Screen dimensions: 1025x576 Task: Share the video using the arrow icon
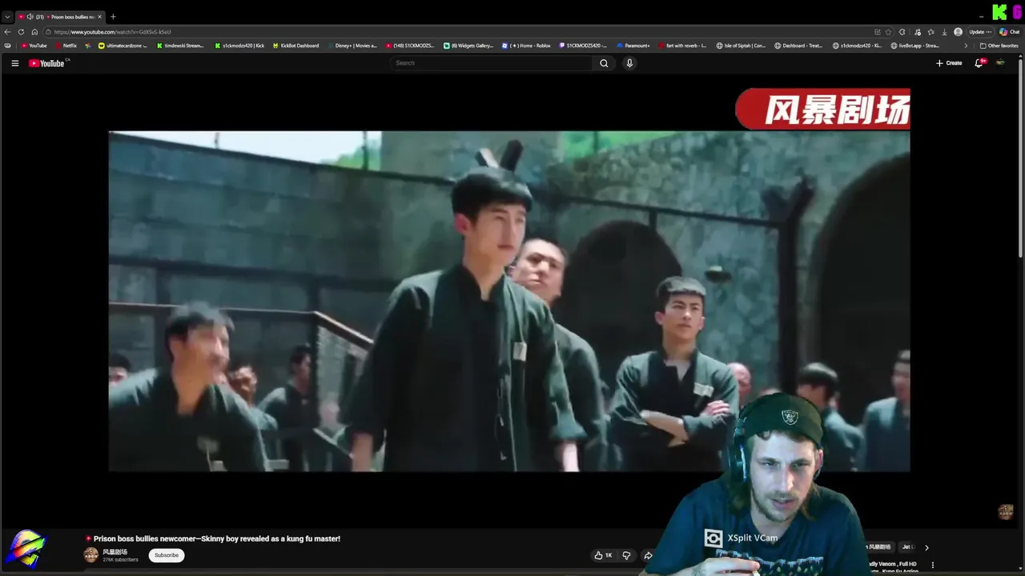648,555
